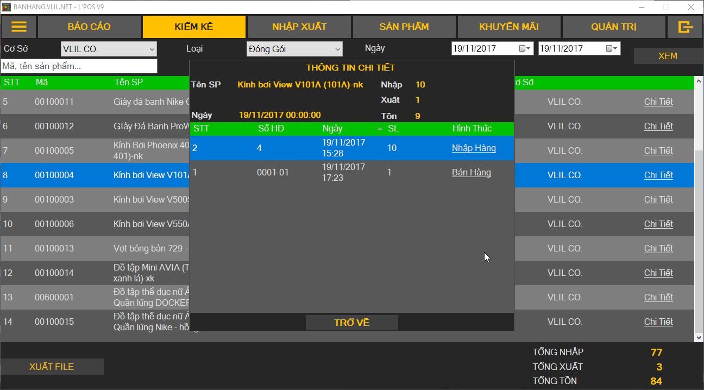The width and height of the screenshot is (704, 390).
Task: Open the QUẢN TRỊ tab
Action: (614, 27)
